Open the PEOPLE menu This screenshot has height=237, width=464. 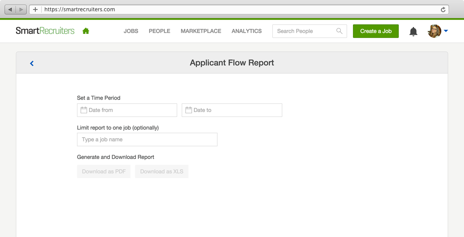159,31
